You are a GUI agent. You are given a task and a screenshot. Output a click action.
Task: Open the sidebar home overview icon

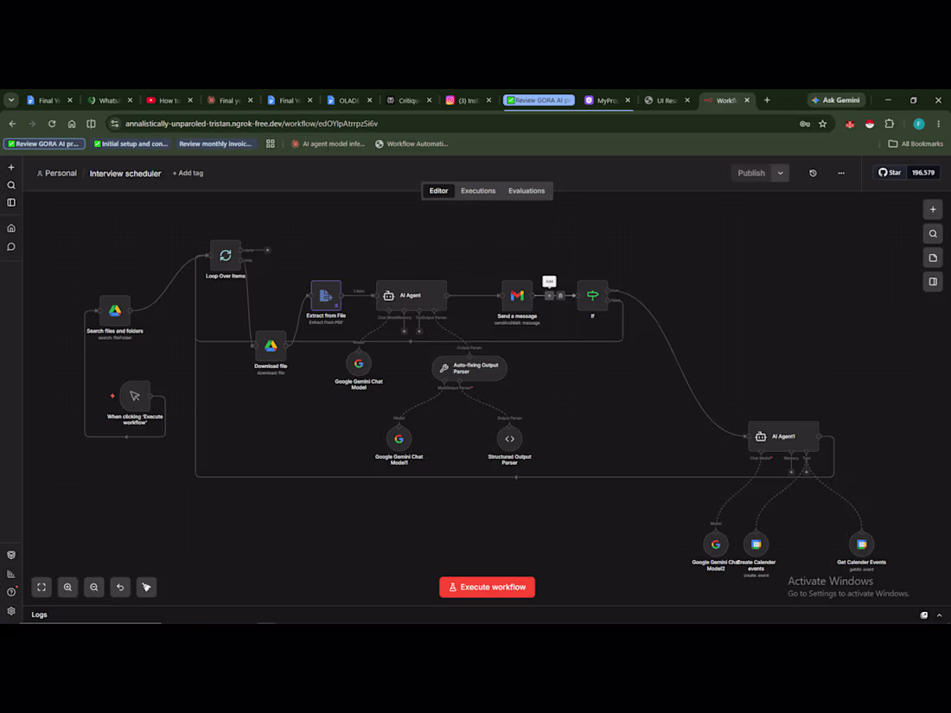[x=11, y=228]
